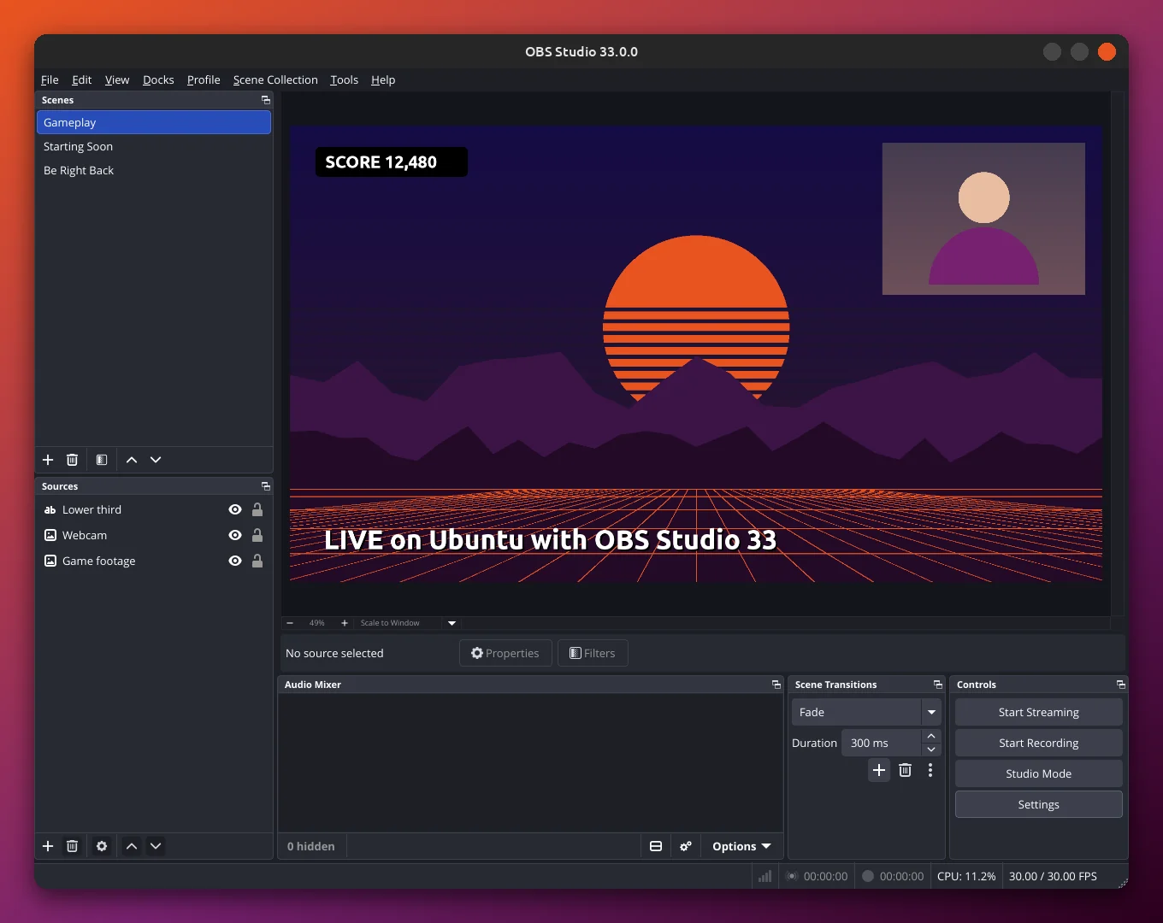
Task: Pop out the Scene Transitions dock
Action: tap(938, 685)
